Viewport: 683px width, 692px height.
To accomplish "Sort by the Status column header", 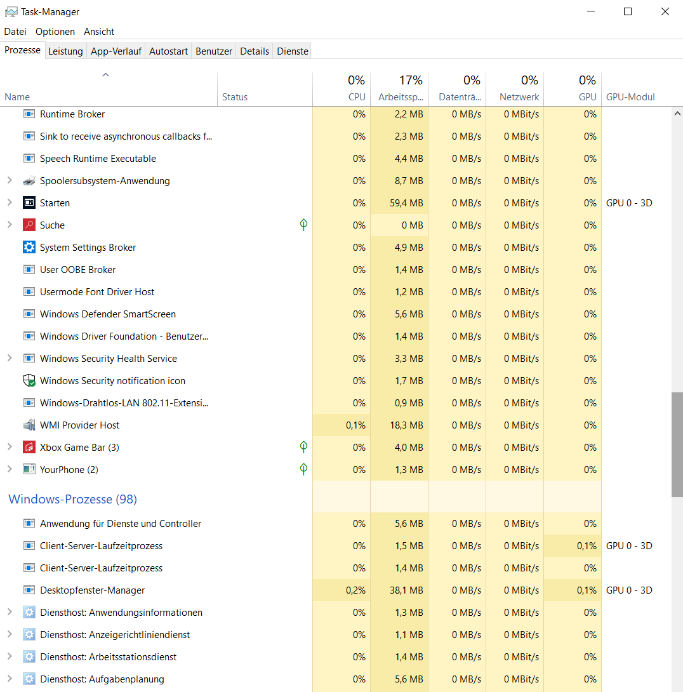I will 265,89.
